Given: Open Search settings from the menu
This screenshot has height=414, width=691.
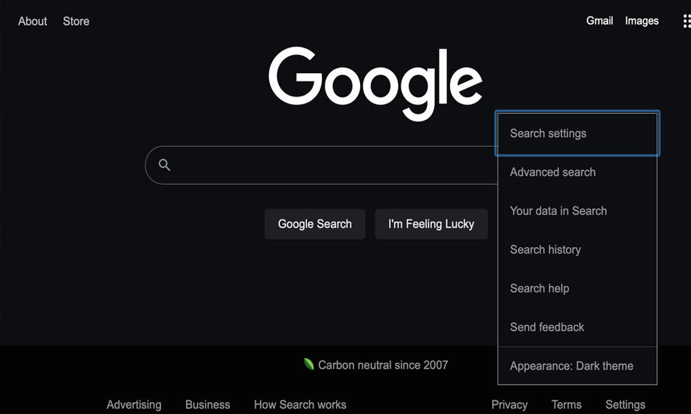Looking at the screenshot, I should pos(548,133).
